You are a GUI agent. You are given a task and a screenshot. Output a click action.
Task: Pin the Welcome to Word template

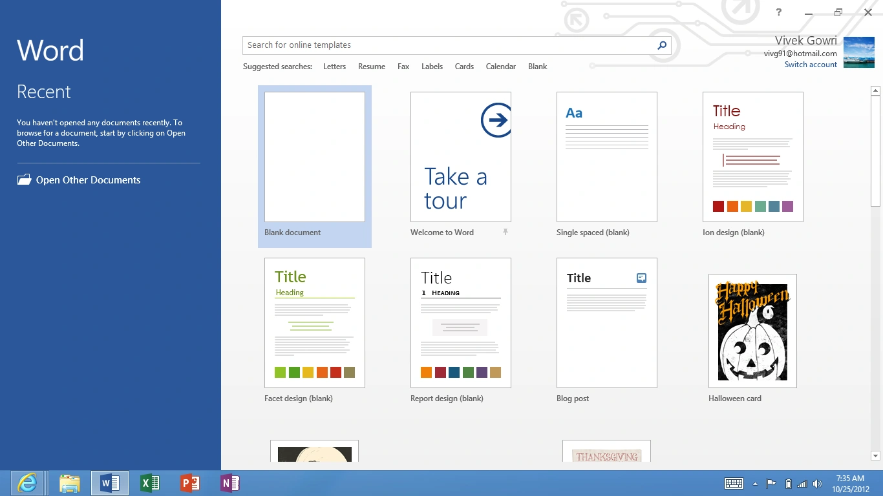click(x=505, y=232)
